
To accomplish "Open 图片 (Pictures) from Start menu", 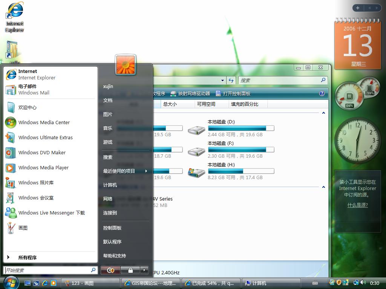I will (x=108, y=114).
